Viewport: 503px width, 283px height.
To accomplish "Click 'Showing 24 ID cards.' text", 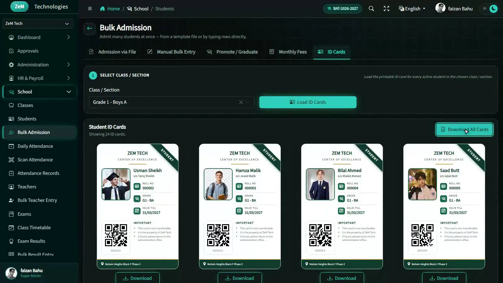I will pos(107,134).
